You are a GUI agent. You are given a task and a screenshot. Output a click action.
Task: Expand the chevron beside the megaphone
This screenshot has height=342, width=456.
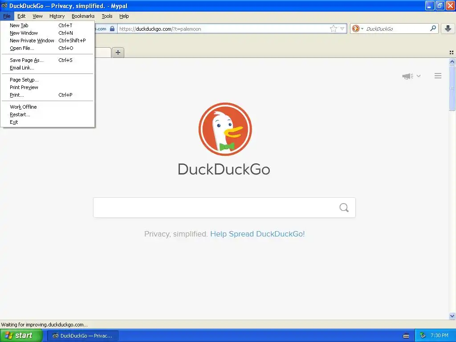419,76
